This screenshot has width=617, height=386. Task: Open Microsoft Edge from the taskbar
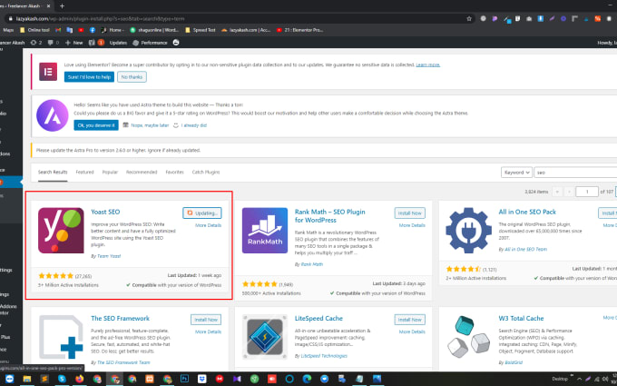tap(307, 379)
